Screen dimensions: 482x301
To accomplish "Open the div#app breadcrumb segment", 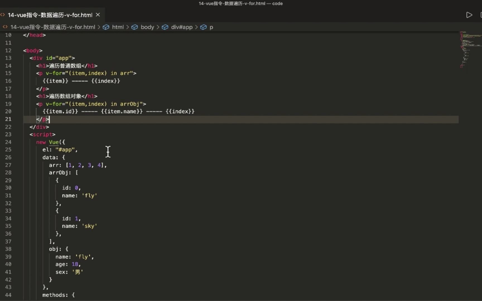I will coord(182,27).
